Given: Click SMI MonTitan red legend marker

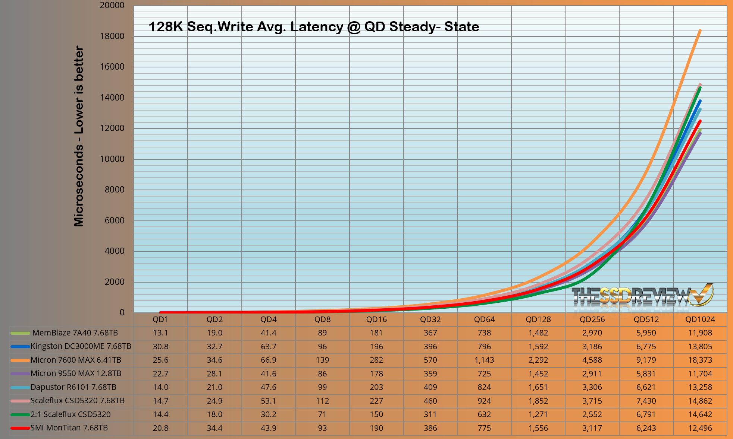Looking at the screenshot, I should [20, 428].
